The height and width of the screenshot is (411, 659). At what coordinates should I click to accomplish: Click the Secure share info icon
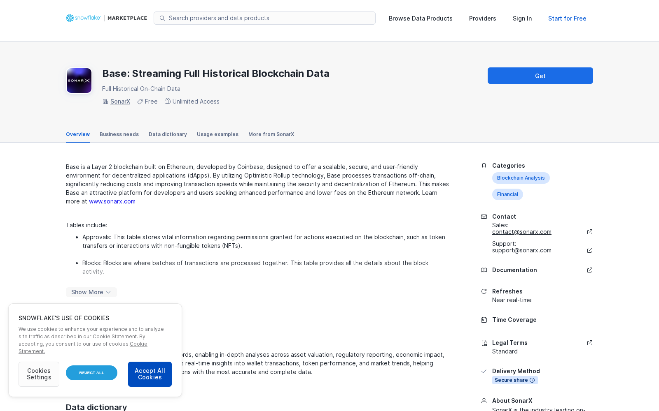click(x=532, y=380)
